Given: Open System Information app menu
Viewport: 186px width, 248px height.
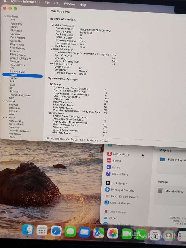Looking at the screenshot, I should click(25, 2).
